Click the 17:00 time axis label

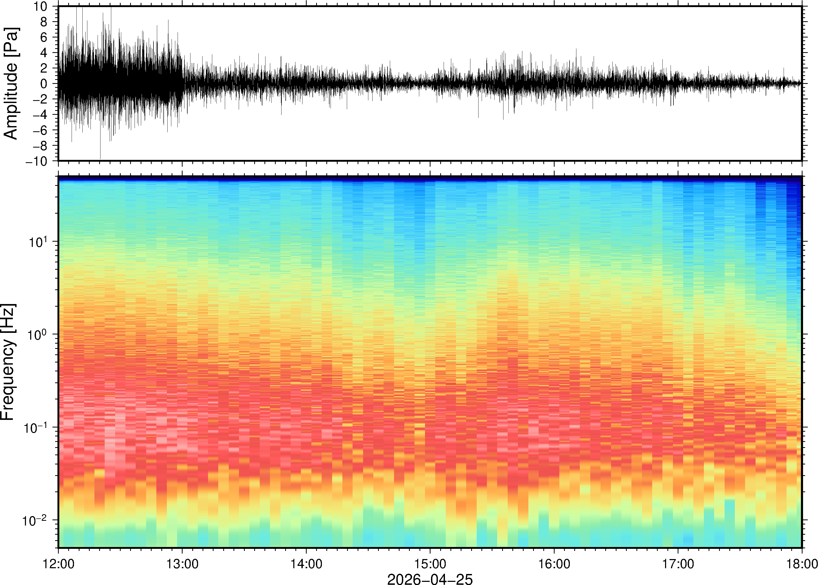(678, 564)
